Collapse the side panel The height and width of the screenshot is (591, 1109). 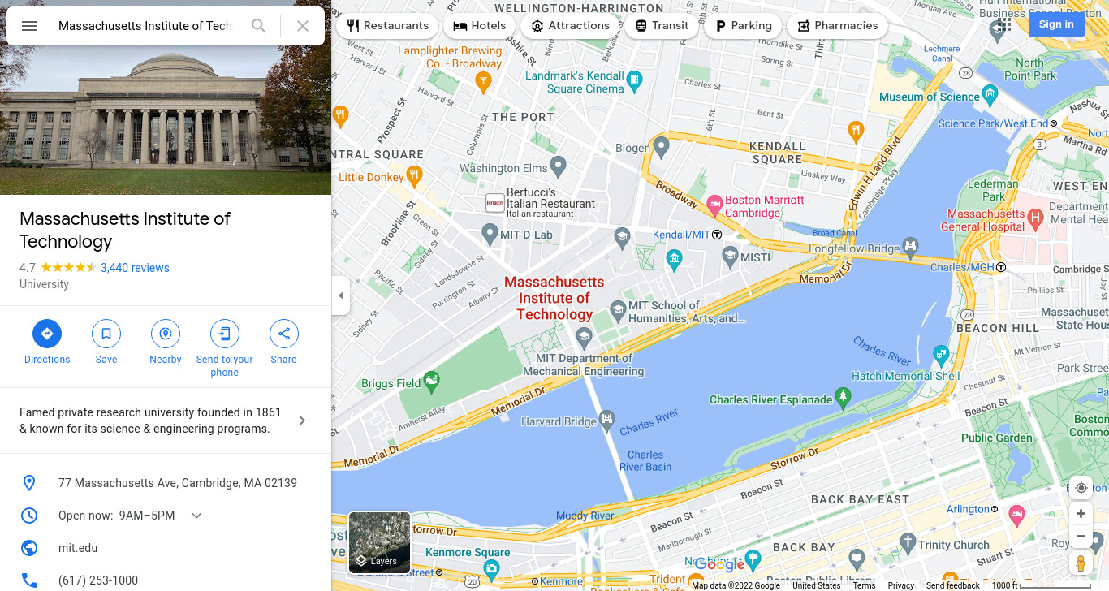(x=341, y=295)
